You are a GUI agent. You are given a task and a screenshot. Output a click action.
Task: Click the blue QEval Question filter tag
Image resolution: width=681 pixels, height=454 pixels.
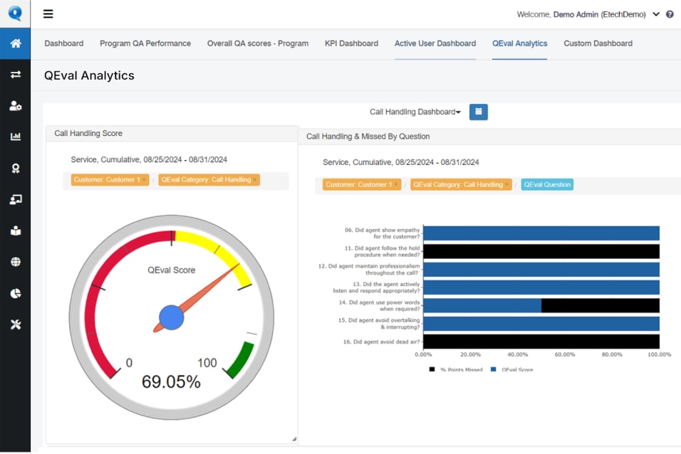(547, 184)
